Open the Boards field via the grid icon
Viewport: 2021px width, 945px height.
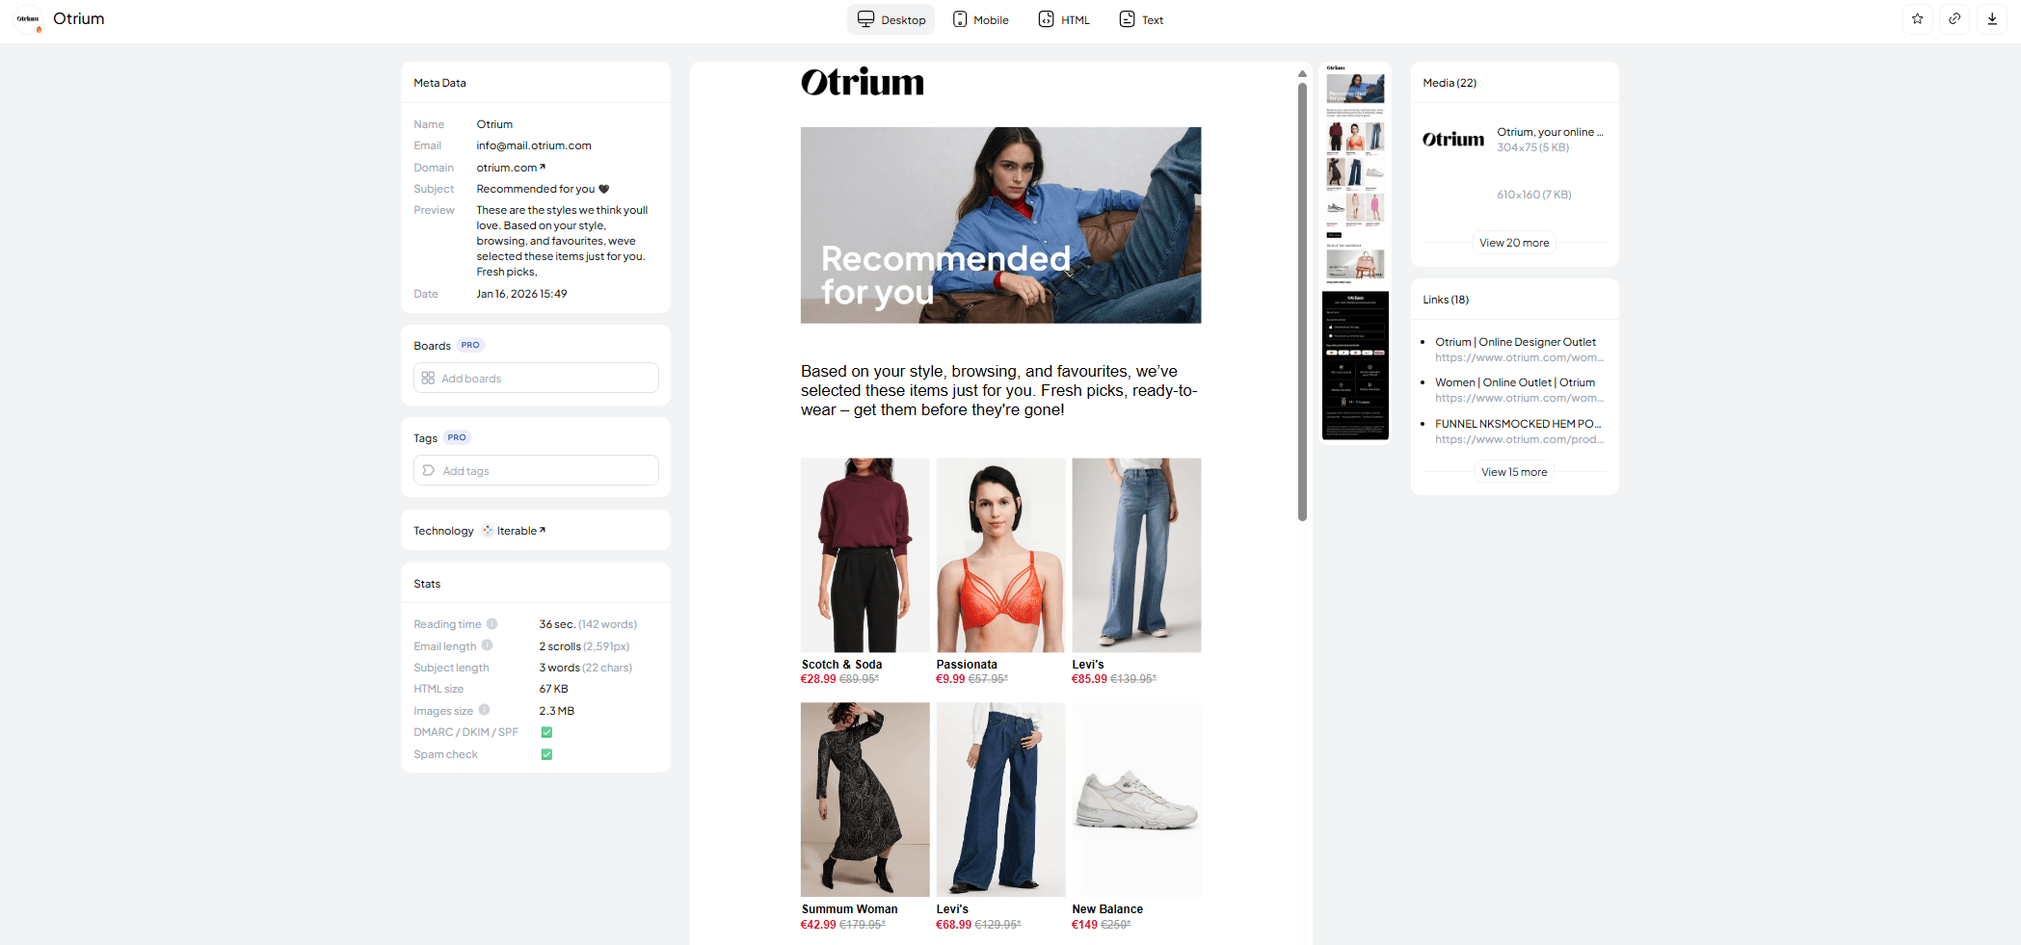point(428,378)
